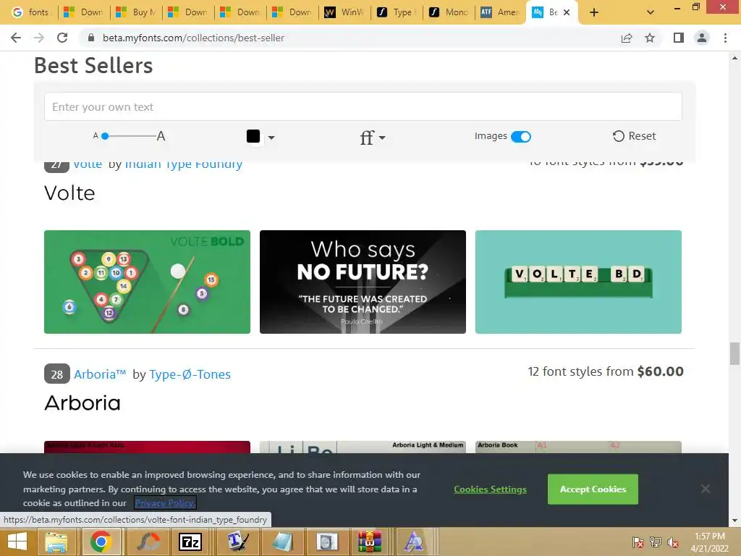Open Cookies Settings
Image resolution: width=741 pixels, height=556 pixels.
click(490, 489)
